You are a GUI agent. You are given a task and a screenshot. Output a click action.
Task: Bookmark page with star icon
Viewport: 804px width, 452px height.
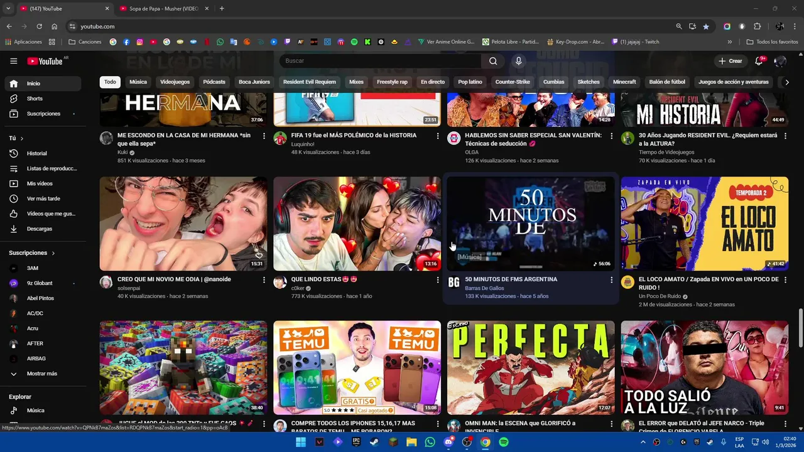[x=706, y=26]
